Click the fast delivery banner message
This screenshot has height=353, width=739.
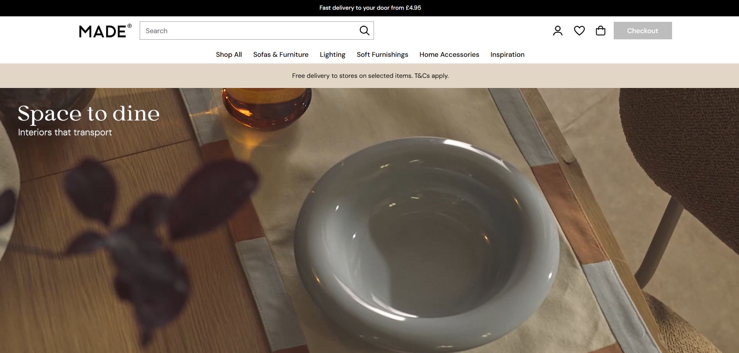pyautogui.click(x=370, y=7)
